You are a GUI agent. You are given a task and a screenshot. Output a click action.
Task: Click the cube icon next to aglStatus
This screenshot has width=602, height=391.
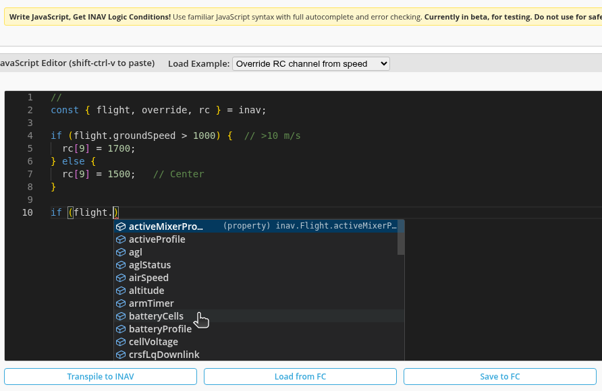pos(121,265)
